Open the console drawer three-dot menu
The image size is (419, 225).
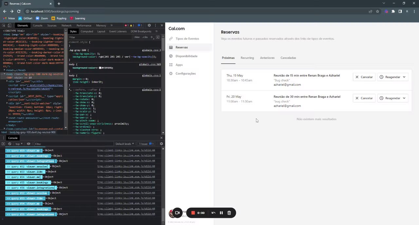[x=3, y=138]
